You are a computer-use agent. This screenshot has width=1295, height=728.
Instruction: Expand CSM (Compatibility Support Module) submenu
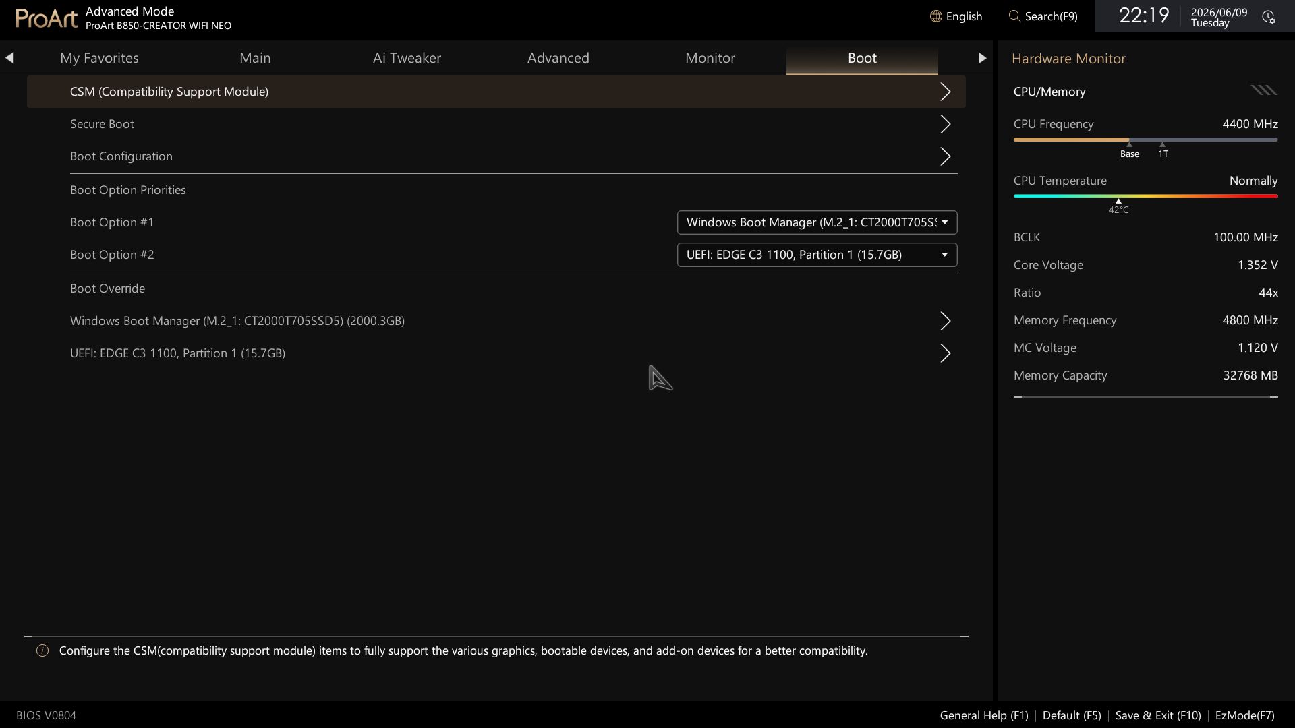[496, 92]
